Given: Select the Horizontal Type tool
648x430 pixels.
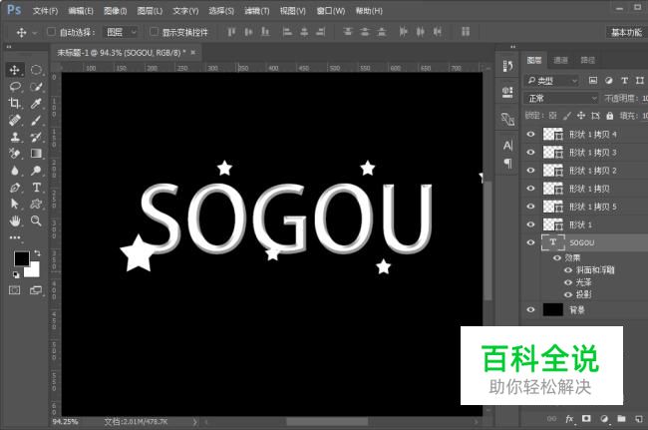Looking at the screenshot, I should (x=36, y=188).
